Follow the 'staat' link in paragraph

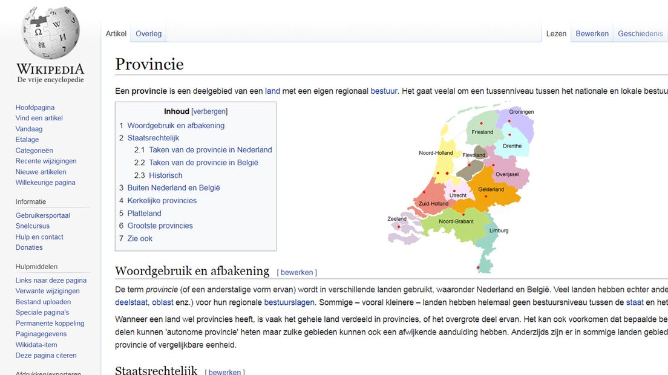tap(635, 302)
